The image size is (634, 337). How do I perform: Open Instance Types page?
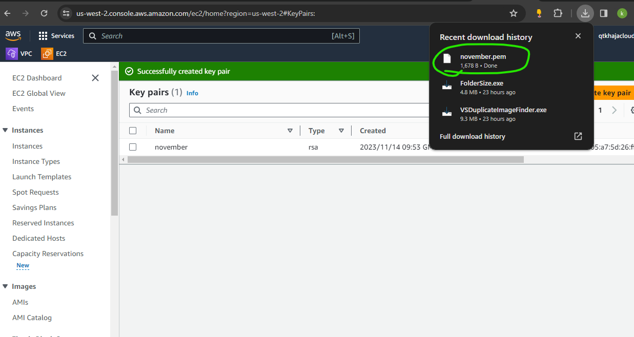(36, 161)
